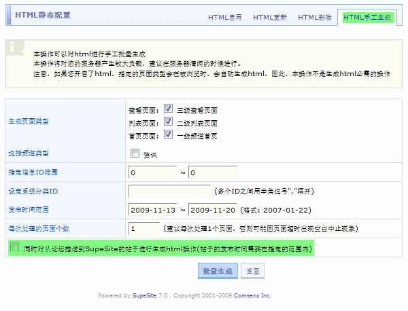
Task: Uncheck the 三级查看页面 checkbox
Action: coord(168,109)
